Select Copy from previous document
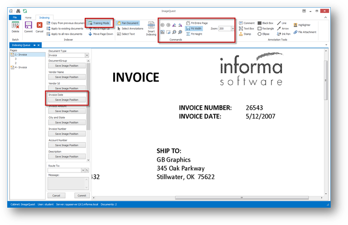348x225 pixels. tap(65, 23)
